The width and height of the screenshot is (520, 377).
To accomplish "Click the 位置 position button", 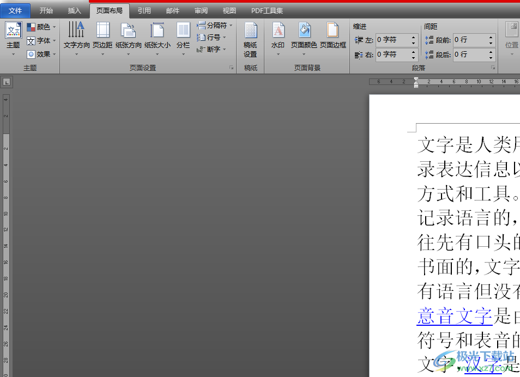I will [x=512, y=39].
